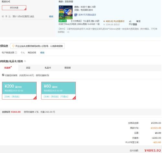Click the 7-day return policy icon
The height and width of the screenshot is (153, 162).
(76, 15)
